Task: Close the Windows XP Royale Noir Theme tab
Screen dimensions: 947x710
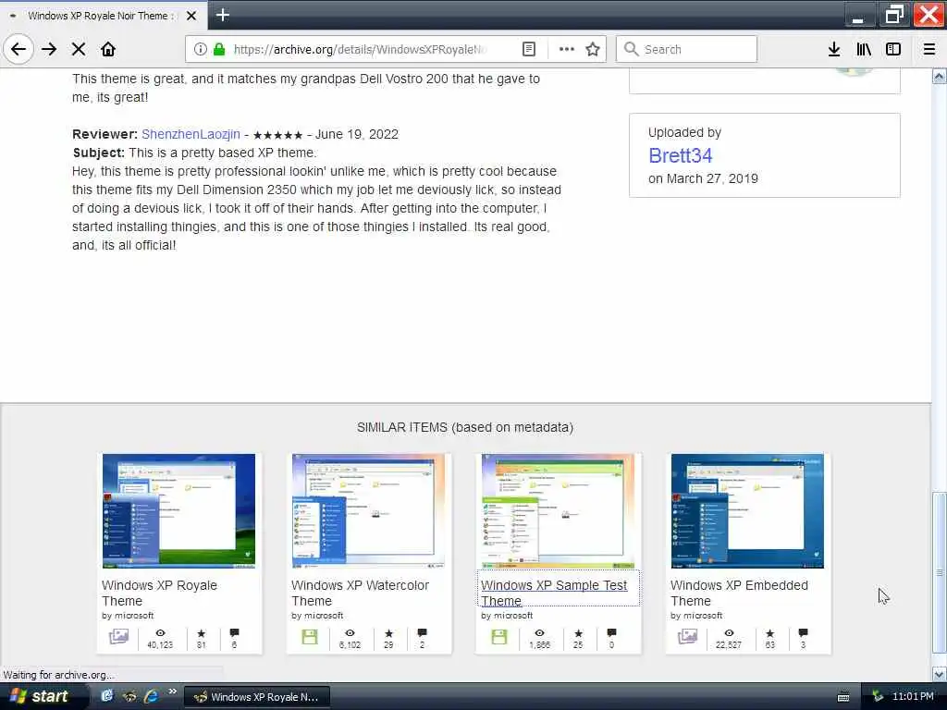Action: (x=191, y=16)
